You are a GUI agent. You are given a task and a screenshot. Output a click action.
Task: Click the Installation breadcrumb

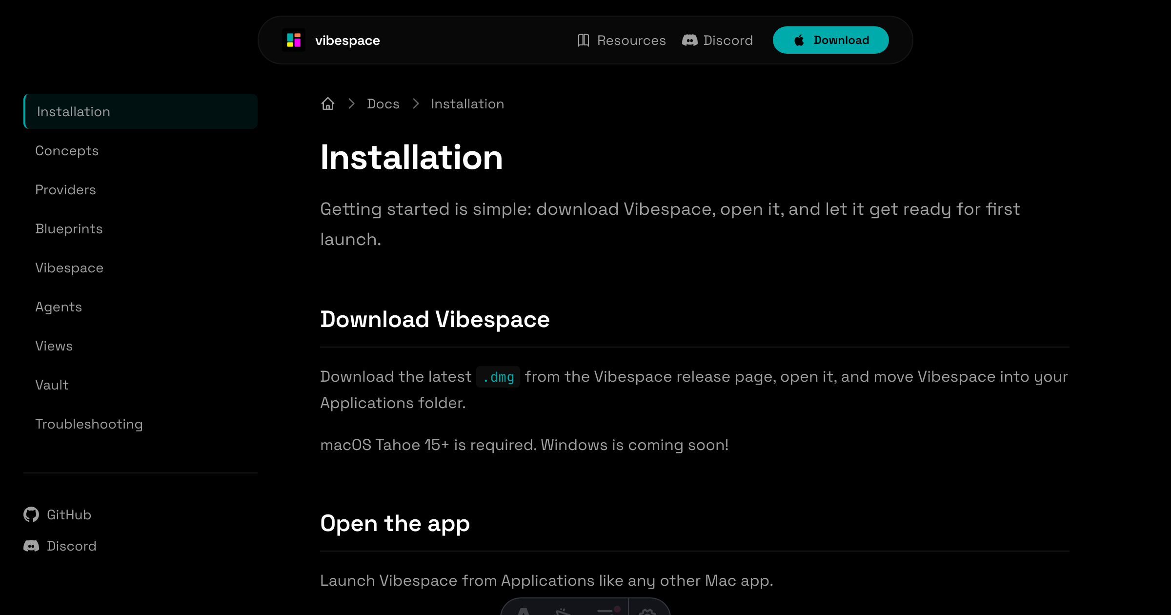(467, 103)
